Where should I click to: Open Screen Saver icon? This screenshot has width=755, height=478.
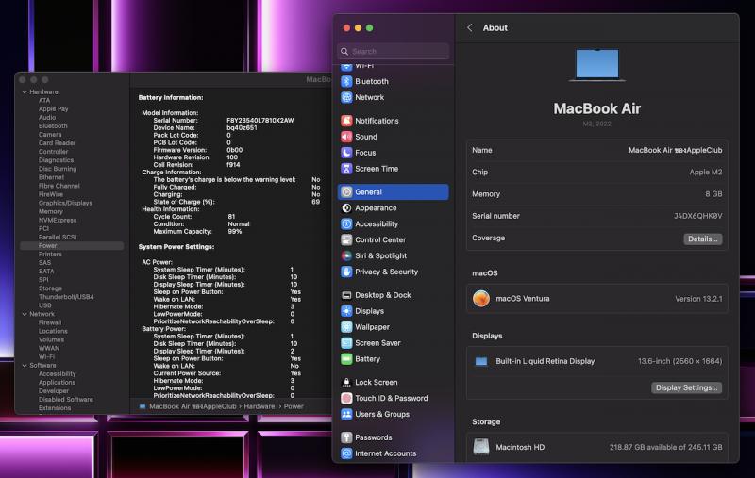346,343
